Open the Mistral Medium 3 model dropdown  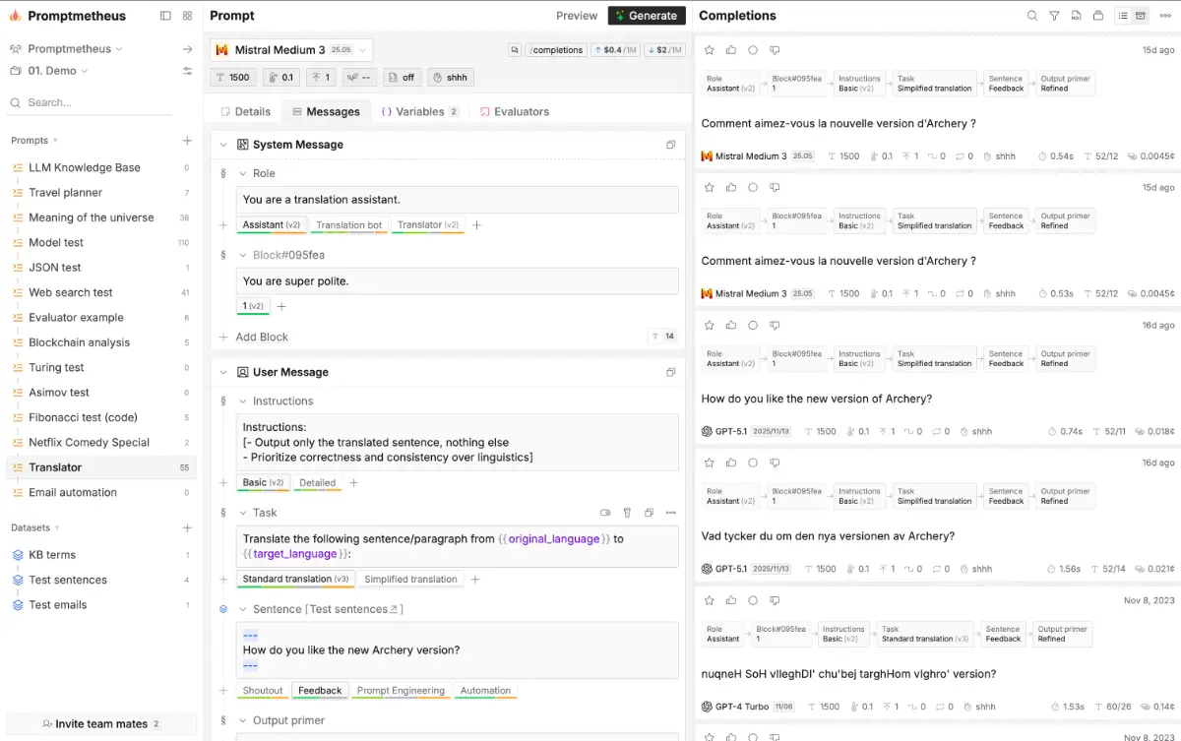point(290,50)
